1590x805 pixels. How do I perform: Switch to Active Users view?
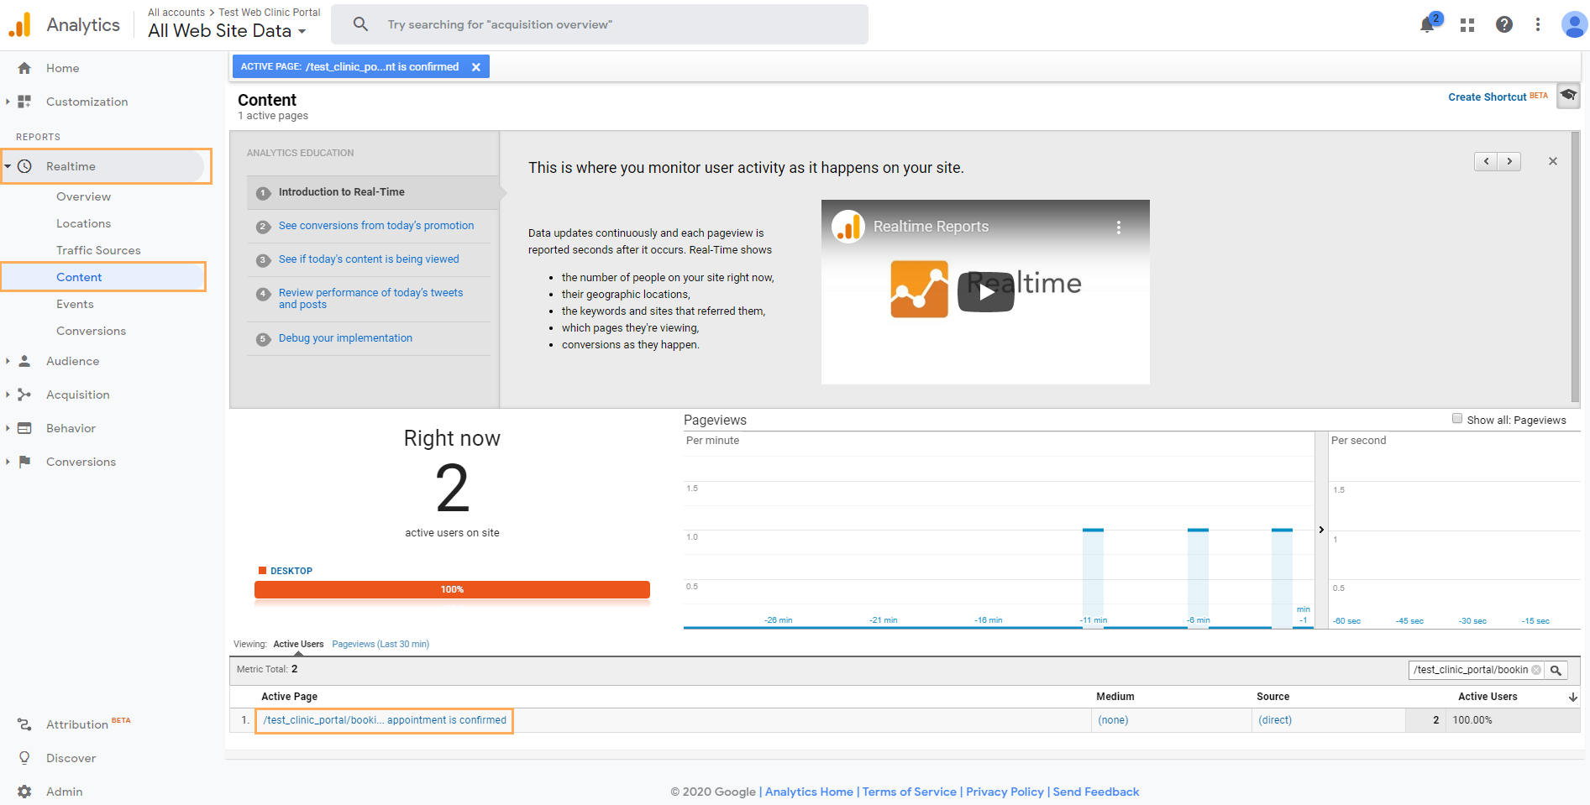point(298,644)
